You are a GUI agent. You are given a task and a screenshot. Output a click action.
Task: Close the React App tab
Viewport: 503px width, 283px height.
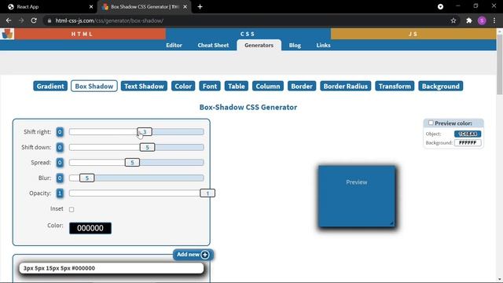(91, 7)
